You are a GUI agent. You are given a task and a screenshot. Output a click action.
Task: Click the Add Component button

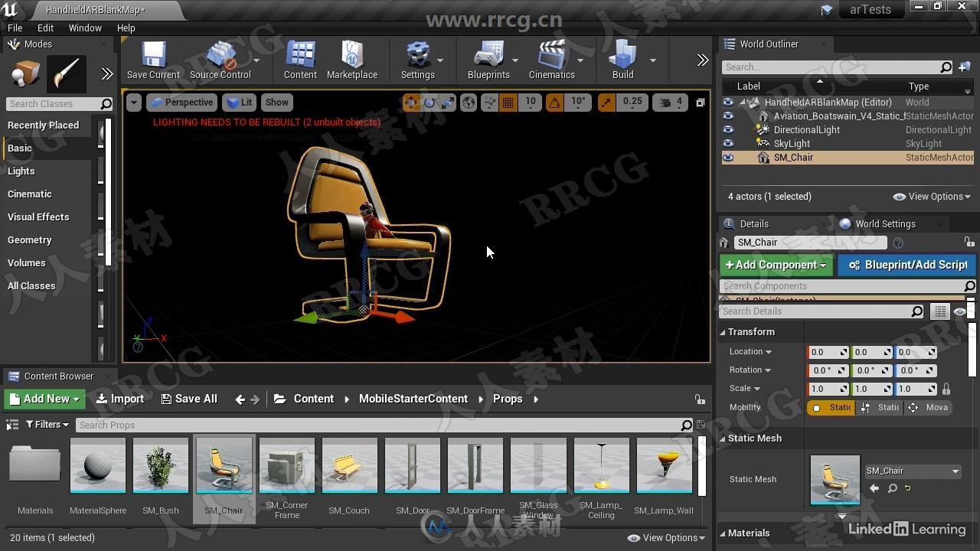pyautogui.click(x=776, y=265)
